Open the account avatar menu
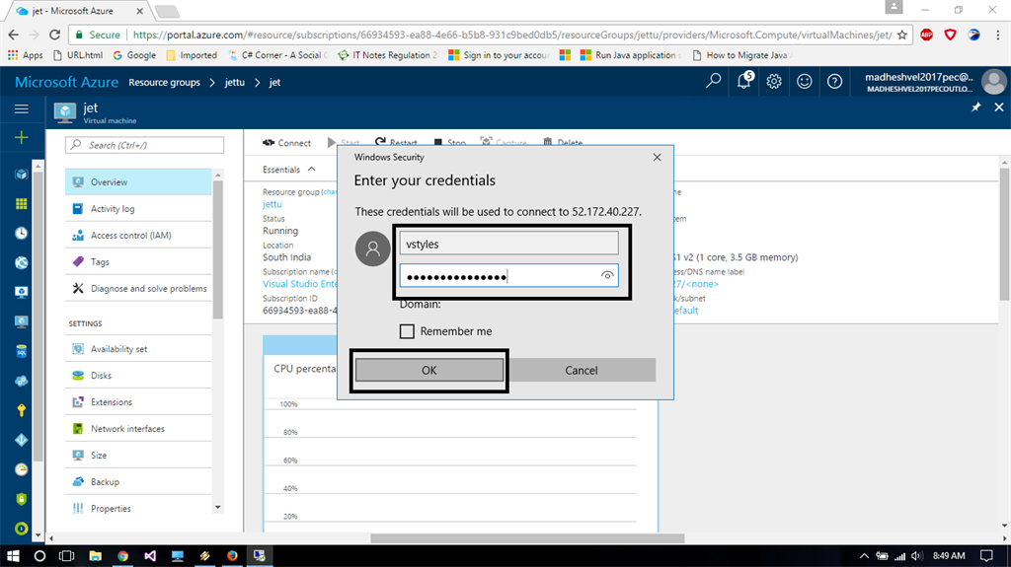 click(993, 82)
